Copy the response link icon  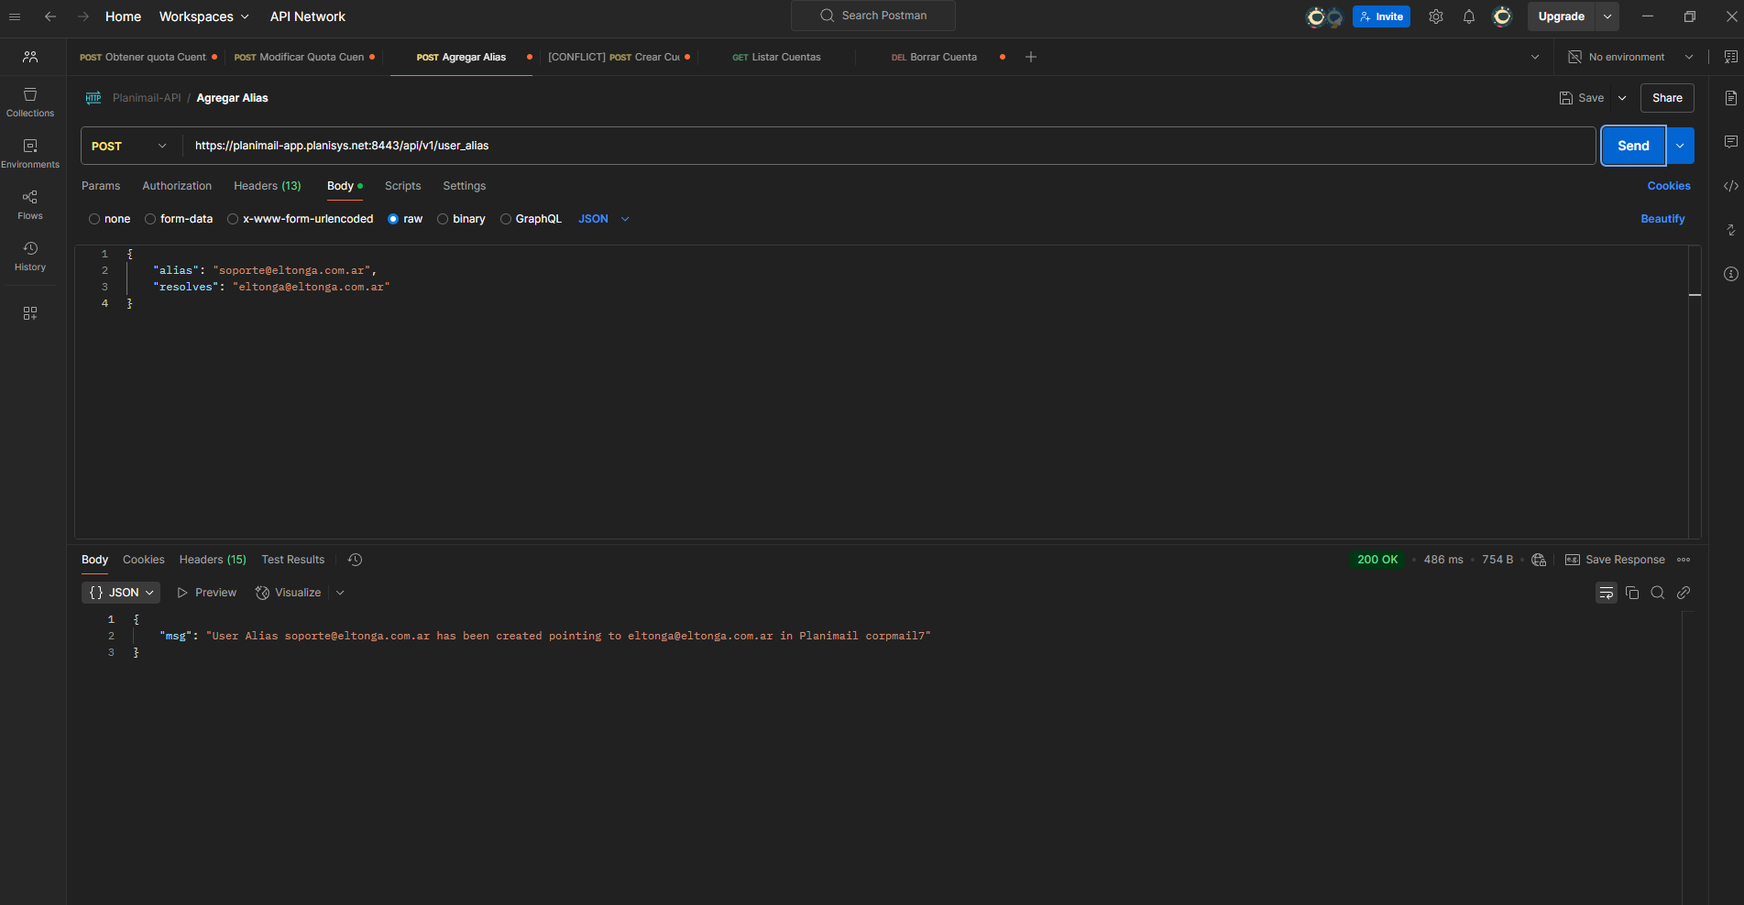1684,593
